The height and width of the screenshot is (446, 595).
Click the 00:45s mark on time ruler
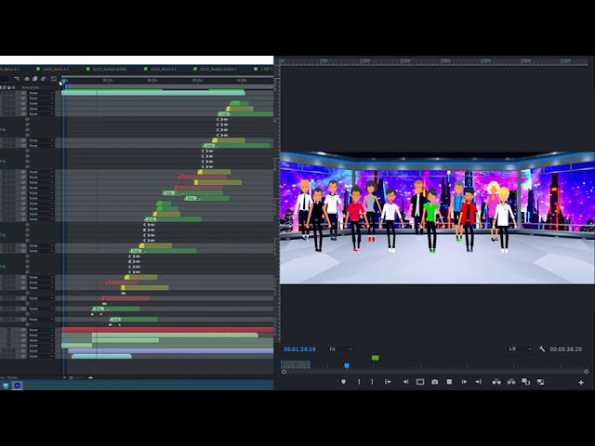pyautogui.click(x=197, y=81)
